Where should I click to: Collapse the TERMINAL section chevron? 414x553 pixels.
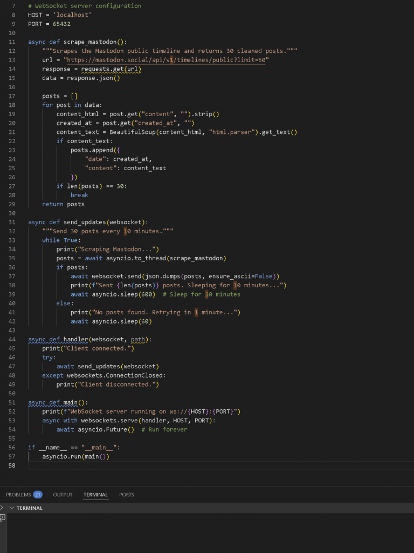pos(12,508)
